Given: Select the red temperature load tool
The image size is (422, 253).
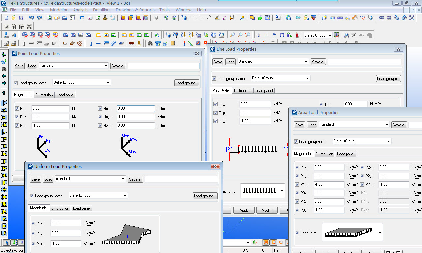Looking at the screenshot, I should (297, 35).
